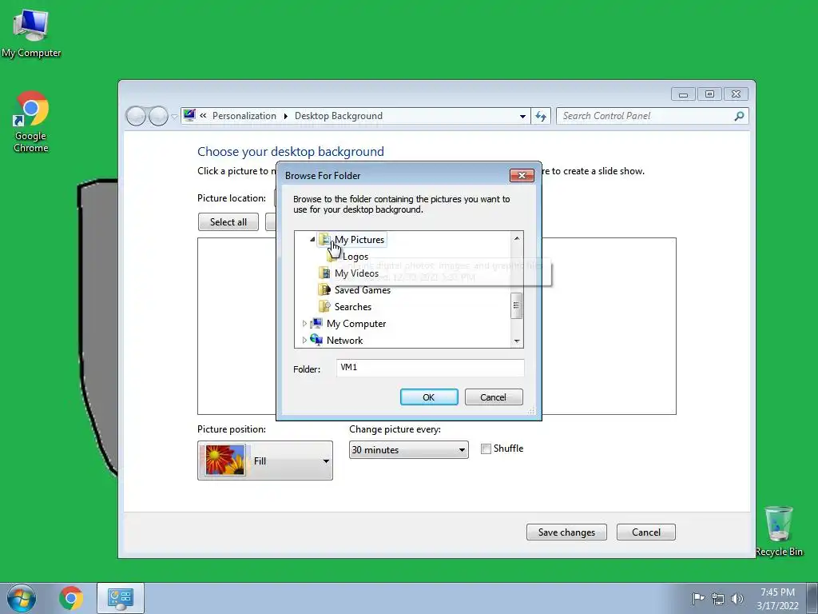The image size is (818, 614).
Task: Open address bar history dropdown
Action: pos(522,117)
